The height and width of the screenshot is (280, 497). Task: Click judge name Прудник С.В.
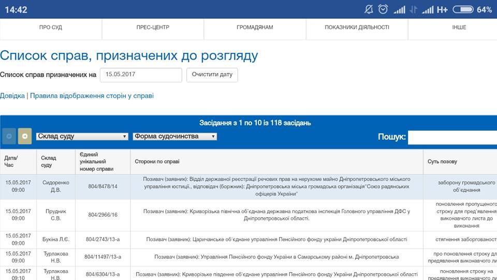click(56, 215)
